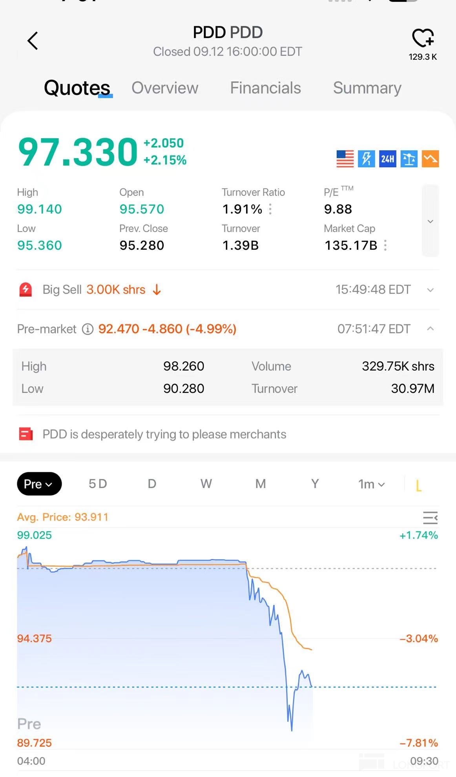Add PDD to watchlist heart icon
This screenshot has height=777, width=456.
click(x=423, y=38)
